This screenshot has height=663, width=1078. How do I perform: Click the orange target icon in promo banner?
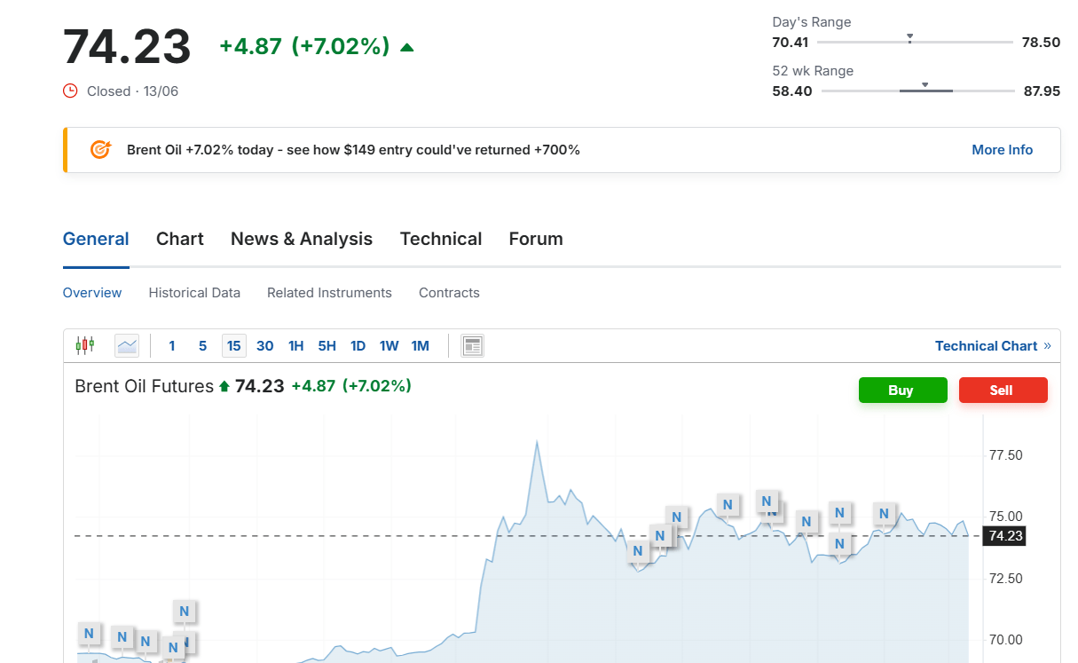click(100, 150)
